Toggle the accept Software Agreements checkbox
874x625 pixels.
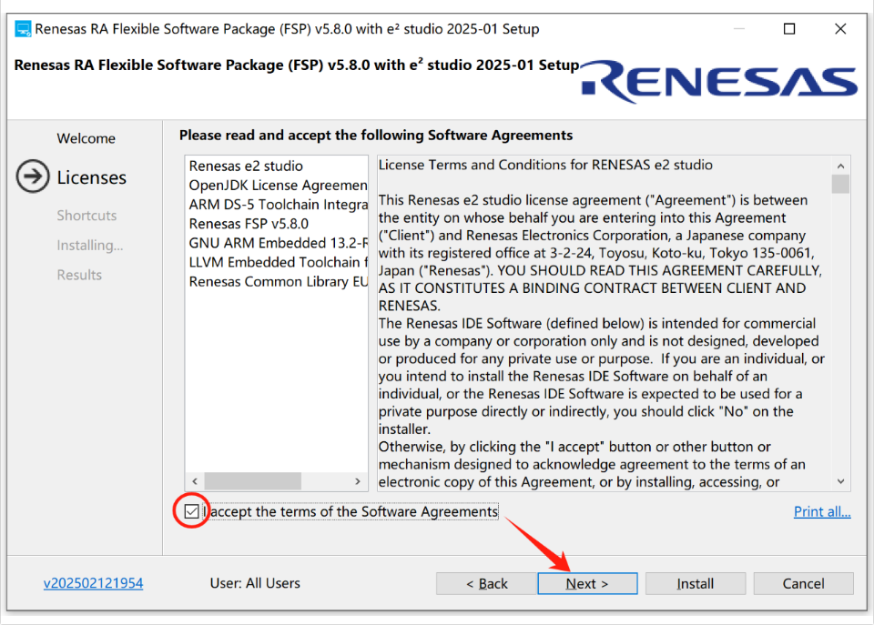191,511
